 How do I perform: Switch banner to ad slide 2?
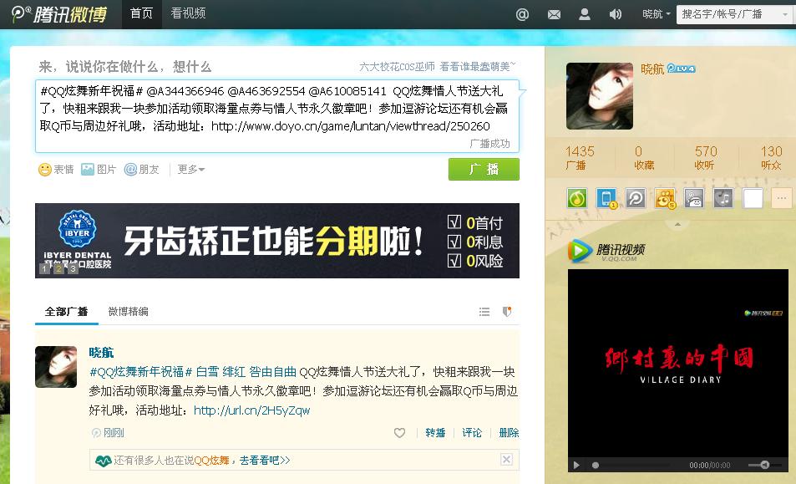[x=59, y=268]
